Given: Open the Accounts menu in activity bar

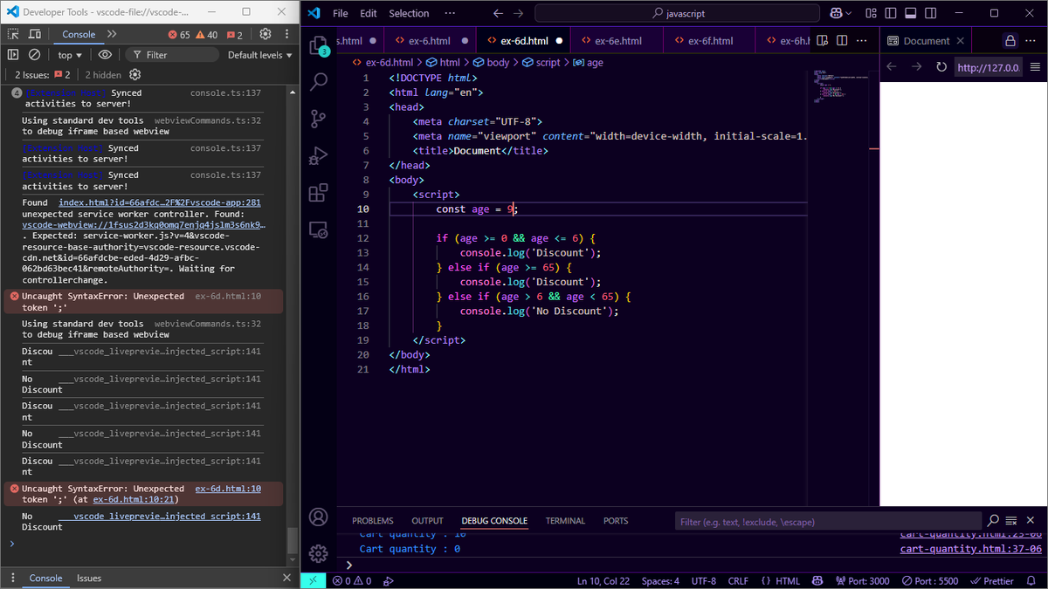Looking at the screenshot, I should click(319, 517).
